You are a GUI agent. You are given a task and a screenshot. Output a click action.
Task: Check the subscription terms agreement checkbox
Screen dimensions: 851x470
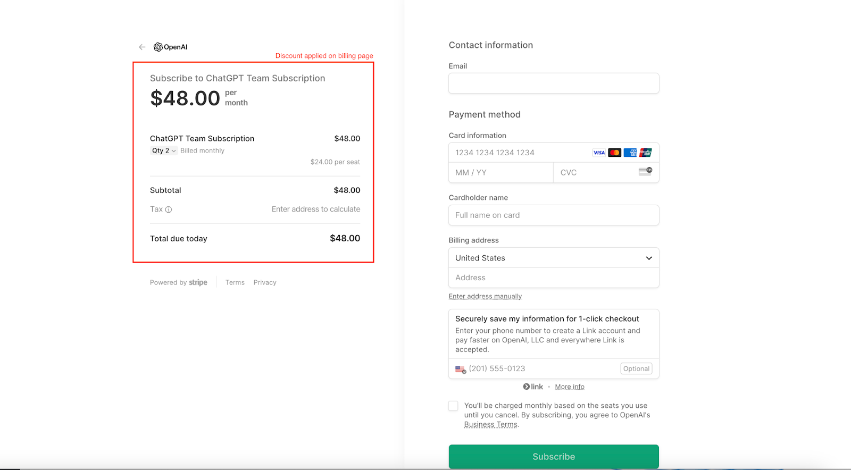453,406
